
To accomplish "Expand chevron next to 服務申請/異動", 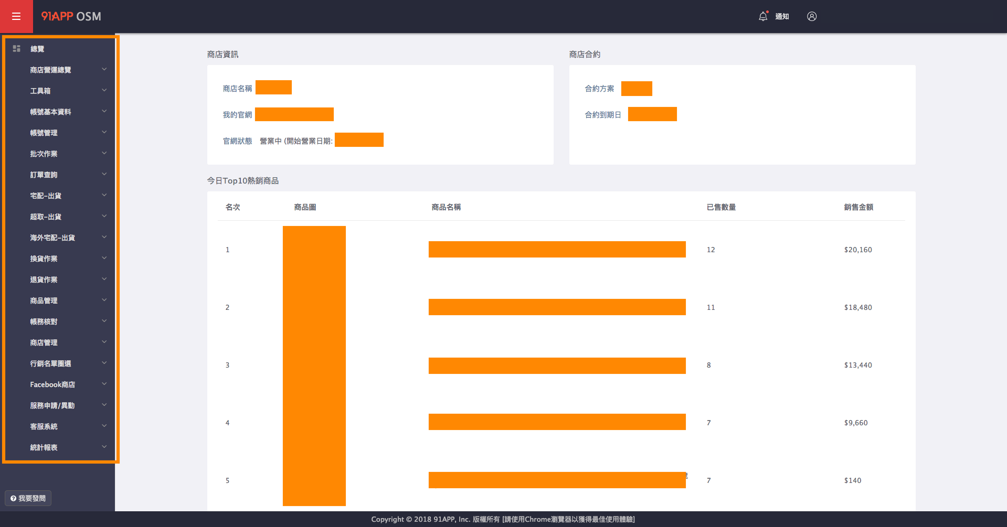I will coord(104,405).
